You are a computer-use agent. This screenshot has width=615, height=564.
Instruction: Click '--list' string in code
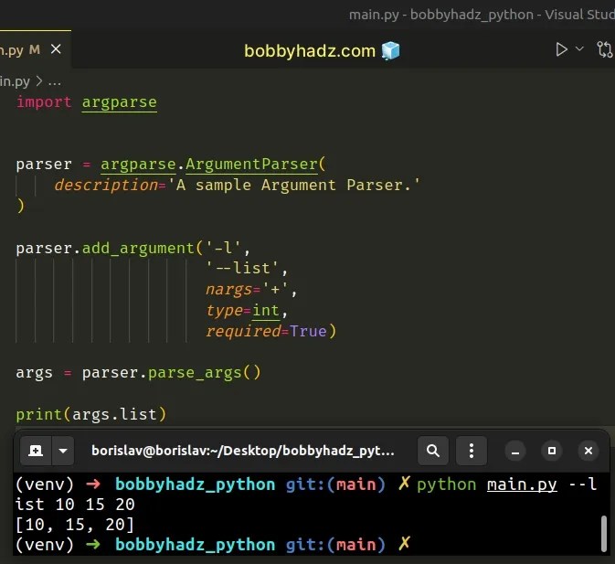(x=242, y=268)
